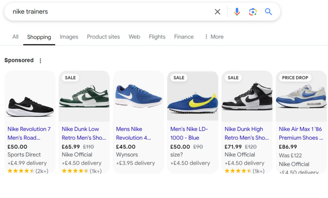Open the Nike Dunk Low Retro listing

pyautogui.click(x=84, y=133)
